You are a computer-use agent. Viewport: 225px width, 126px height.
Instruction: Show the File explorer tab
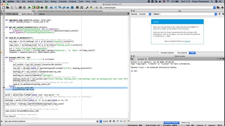pyautogui.click(x=182, y=53)
